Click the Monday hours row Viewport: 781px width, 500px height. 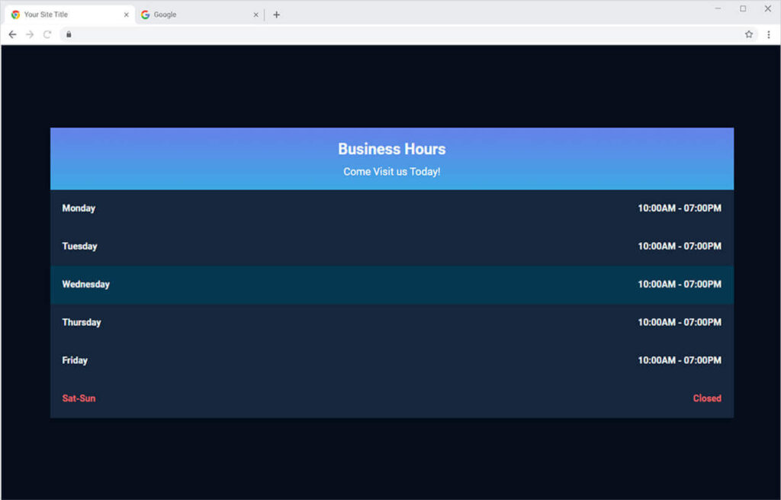392,208
